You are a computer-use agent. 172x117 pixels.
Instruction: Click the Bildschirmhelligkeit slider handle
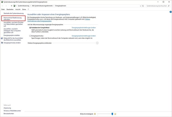(112, 114)
